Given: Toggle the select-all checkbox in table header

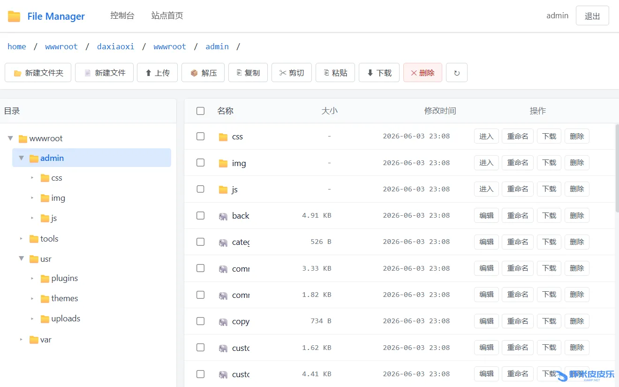Looking at the screenshot, I should 201,111.
